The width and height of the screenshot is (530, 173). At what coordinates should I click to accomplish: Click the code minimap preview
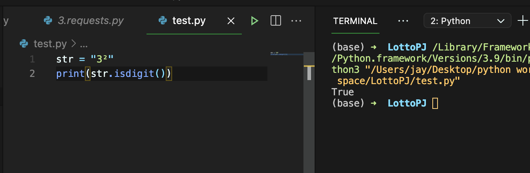[x=286, y=54]
